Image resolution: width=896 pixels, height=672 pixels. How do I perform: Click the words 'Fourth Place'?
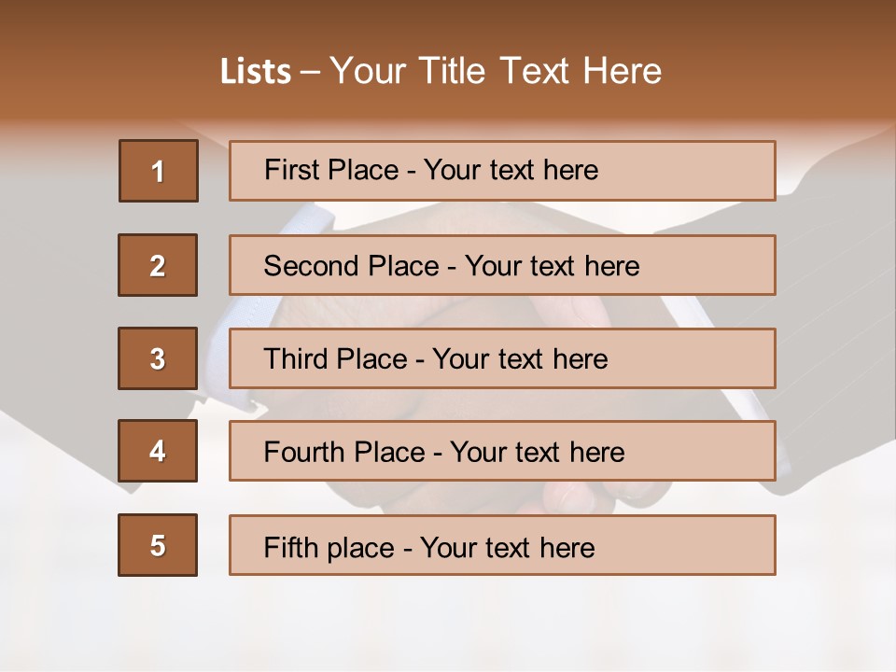[x=345, y=453]
